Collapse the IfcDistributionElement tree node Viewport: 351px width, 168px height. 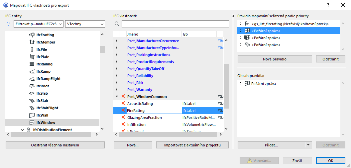click(x=22, y=130)
